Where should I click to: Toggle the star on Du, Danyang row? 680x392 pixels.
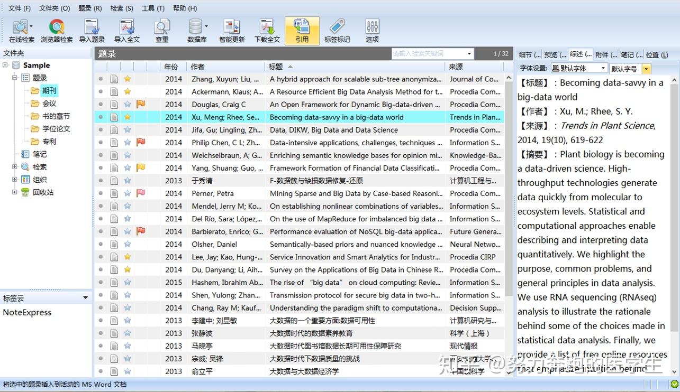click(127, 269)
